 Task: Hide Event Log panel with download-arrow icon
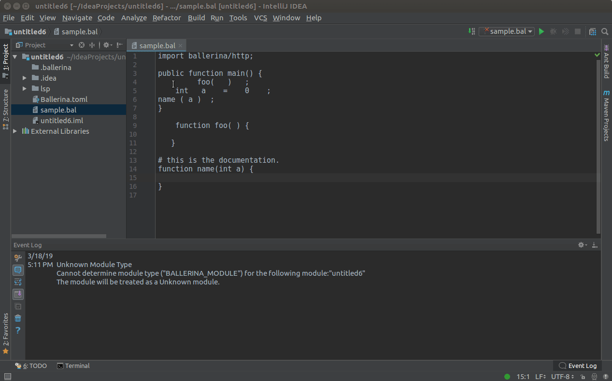(594, 245)
